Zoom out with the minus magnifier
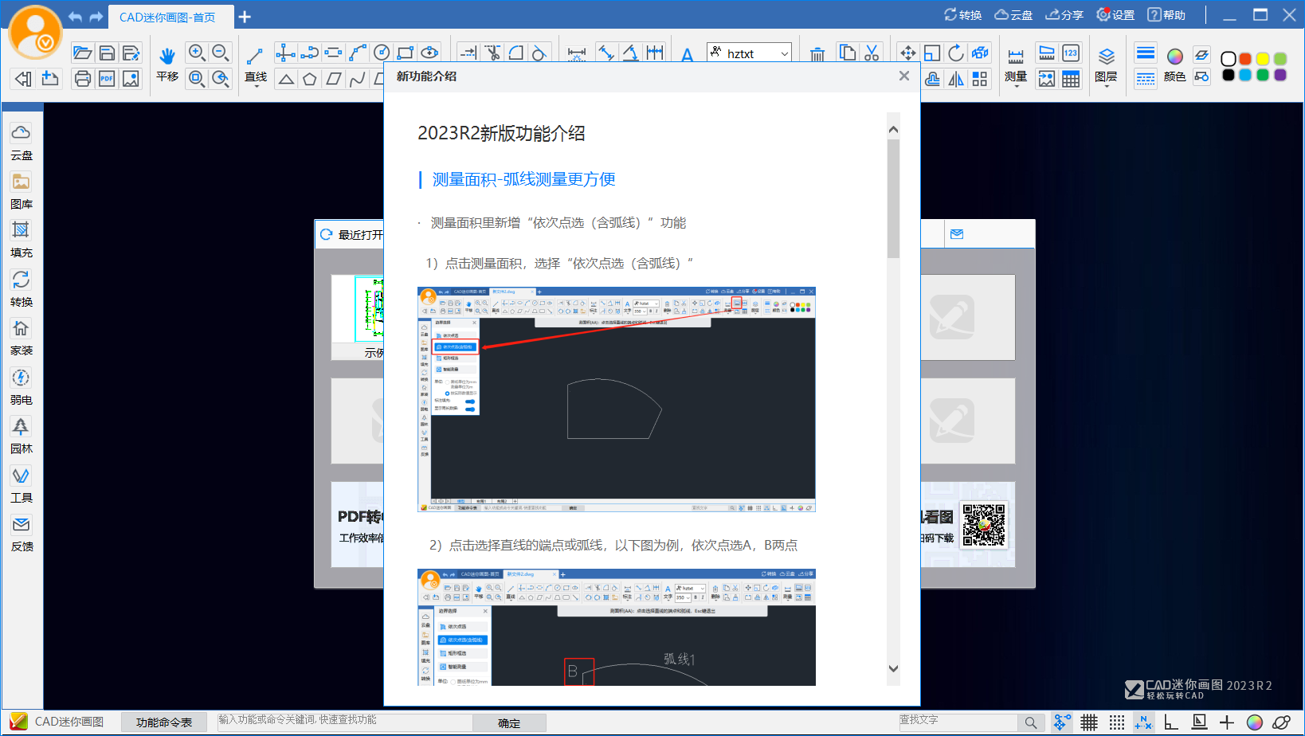 221,53
